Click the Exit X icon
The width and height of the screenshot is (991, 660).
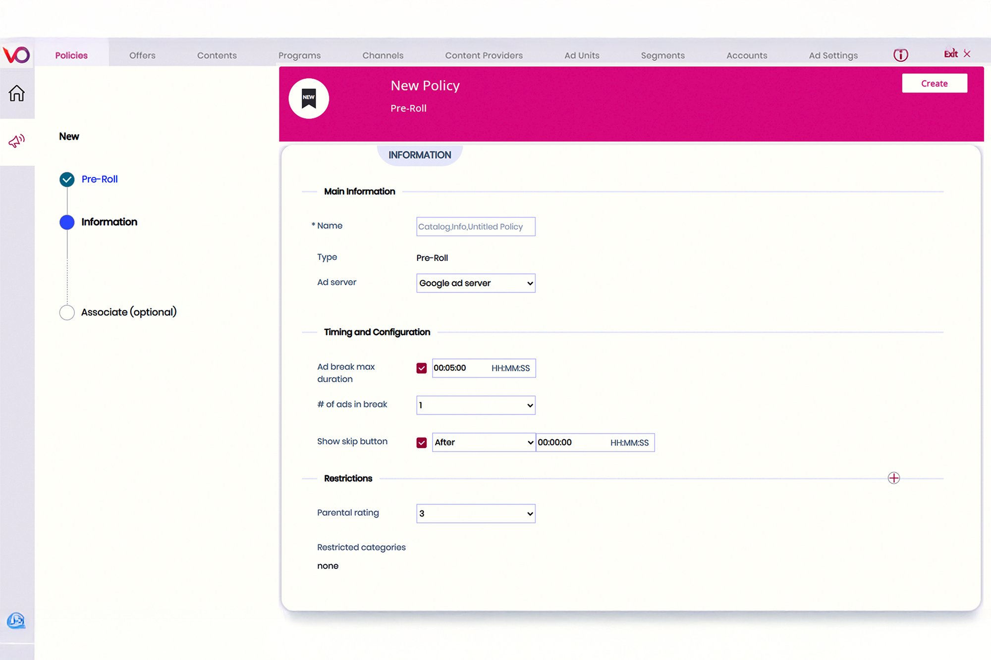(966, 53)
